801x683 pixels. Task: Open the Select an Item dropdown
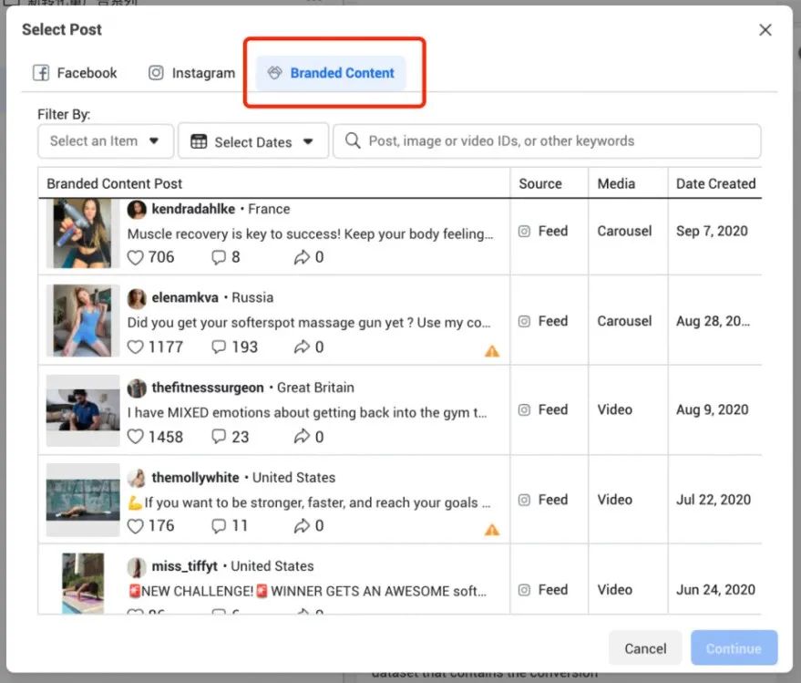tap(106, 141)
